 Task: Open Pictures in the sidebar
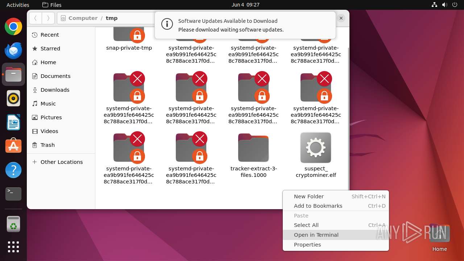pyautogui.click(x=61, y=117)
